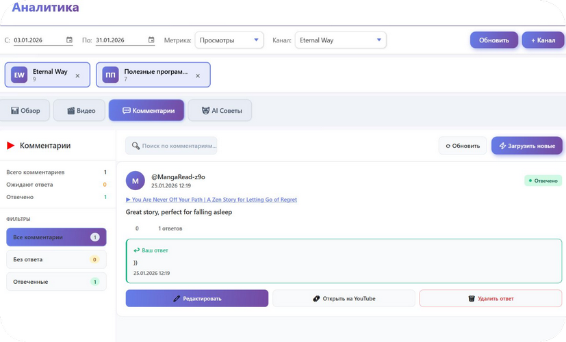This screenshot has width=566, height=342.
Task: Click the ПП channel avatar icon
Action: coord(110,75)
